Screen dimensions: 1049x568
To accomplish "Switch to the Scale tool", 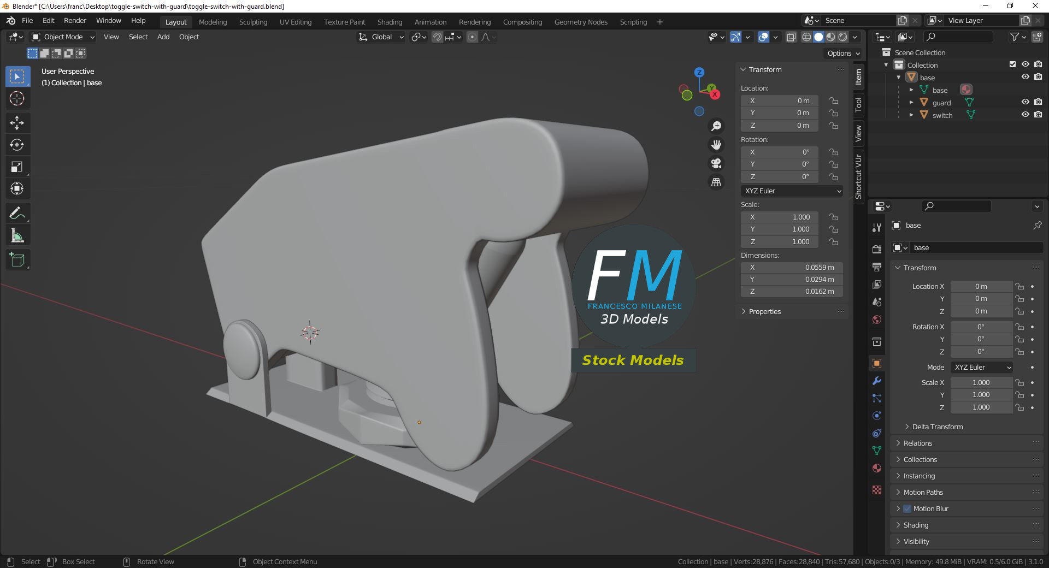I will (17, 167).
